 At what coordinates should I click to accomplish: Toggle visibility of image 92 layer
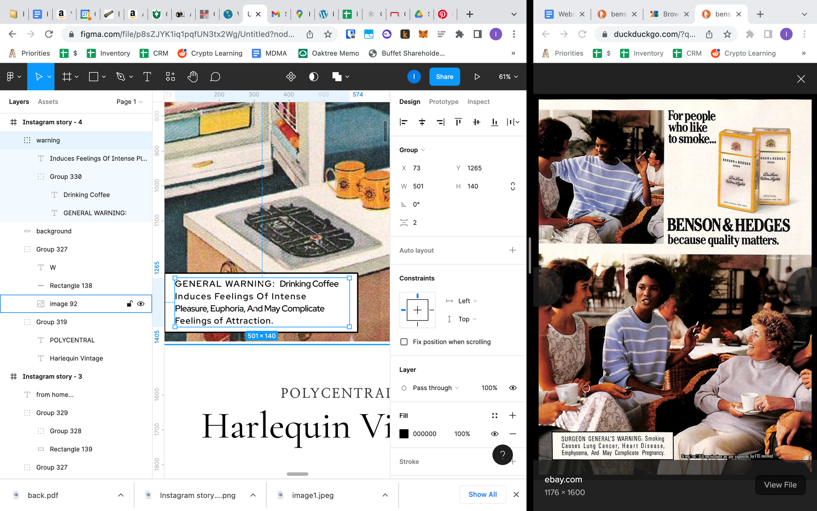pyautogui.click(x=141, y=304)
